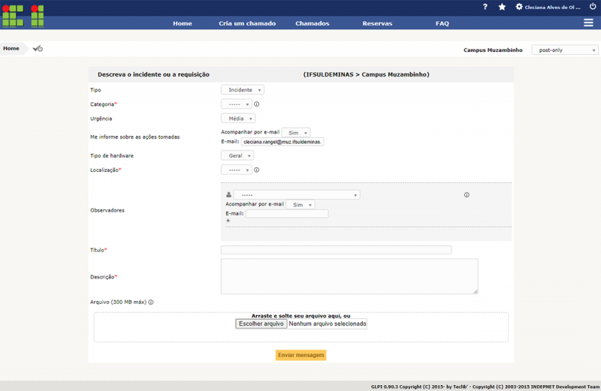Click the info icon in Observadores section
Screen dimensions: 601x391
click(467, 195)
